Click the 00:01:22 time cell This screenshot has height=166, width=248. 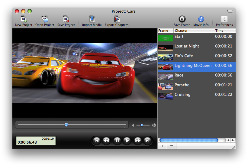tap(224, 94)
